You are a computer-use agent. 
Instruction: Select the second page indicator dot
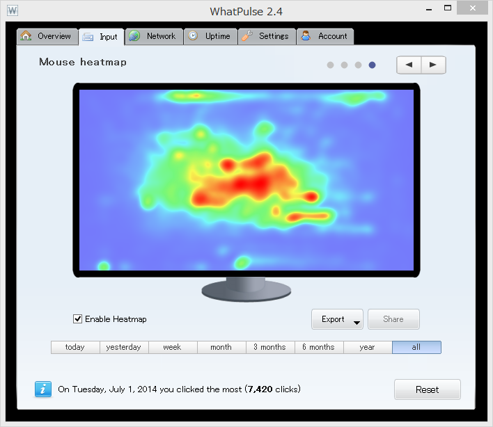344,65
